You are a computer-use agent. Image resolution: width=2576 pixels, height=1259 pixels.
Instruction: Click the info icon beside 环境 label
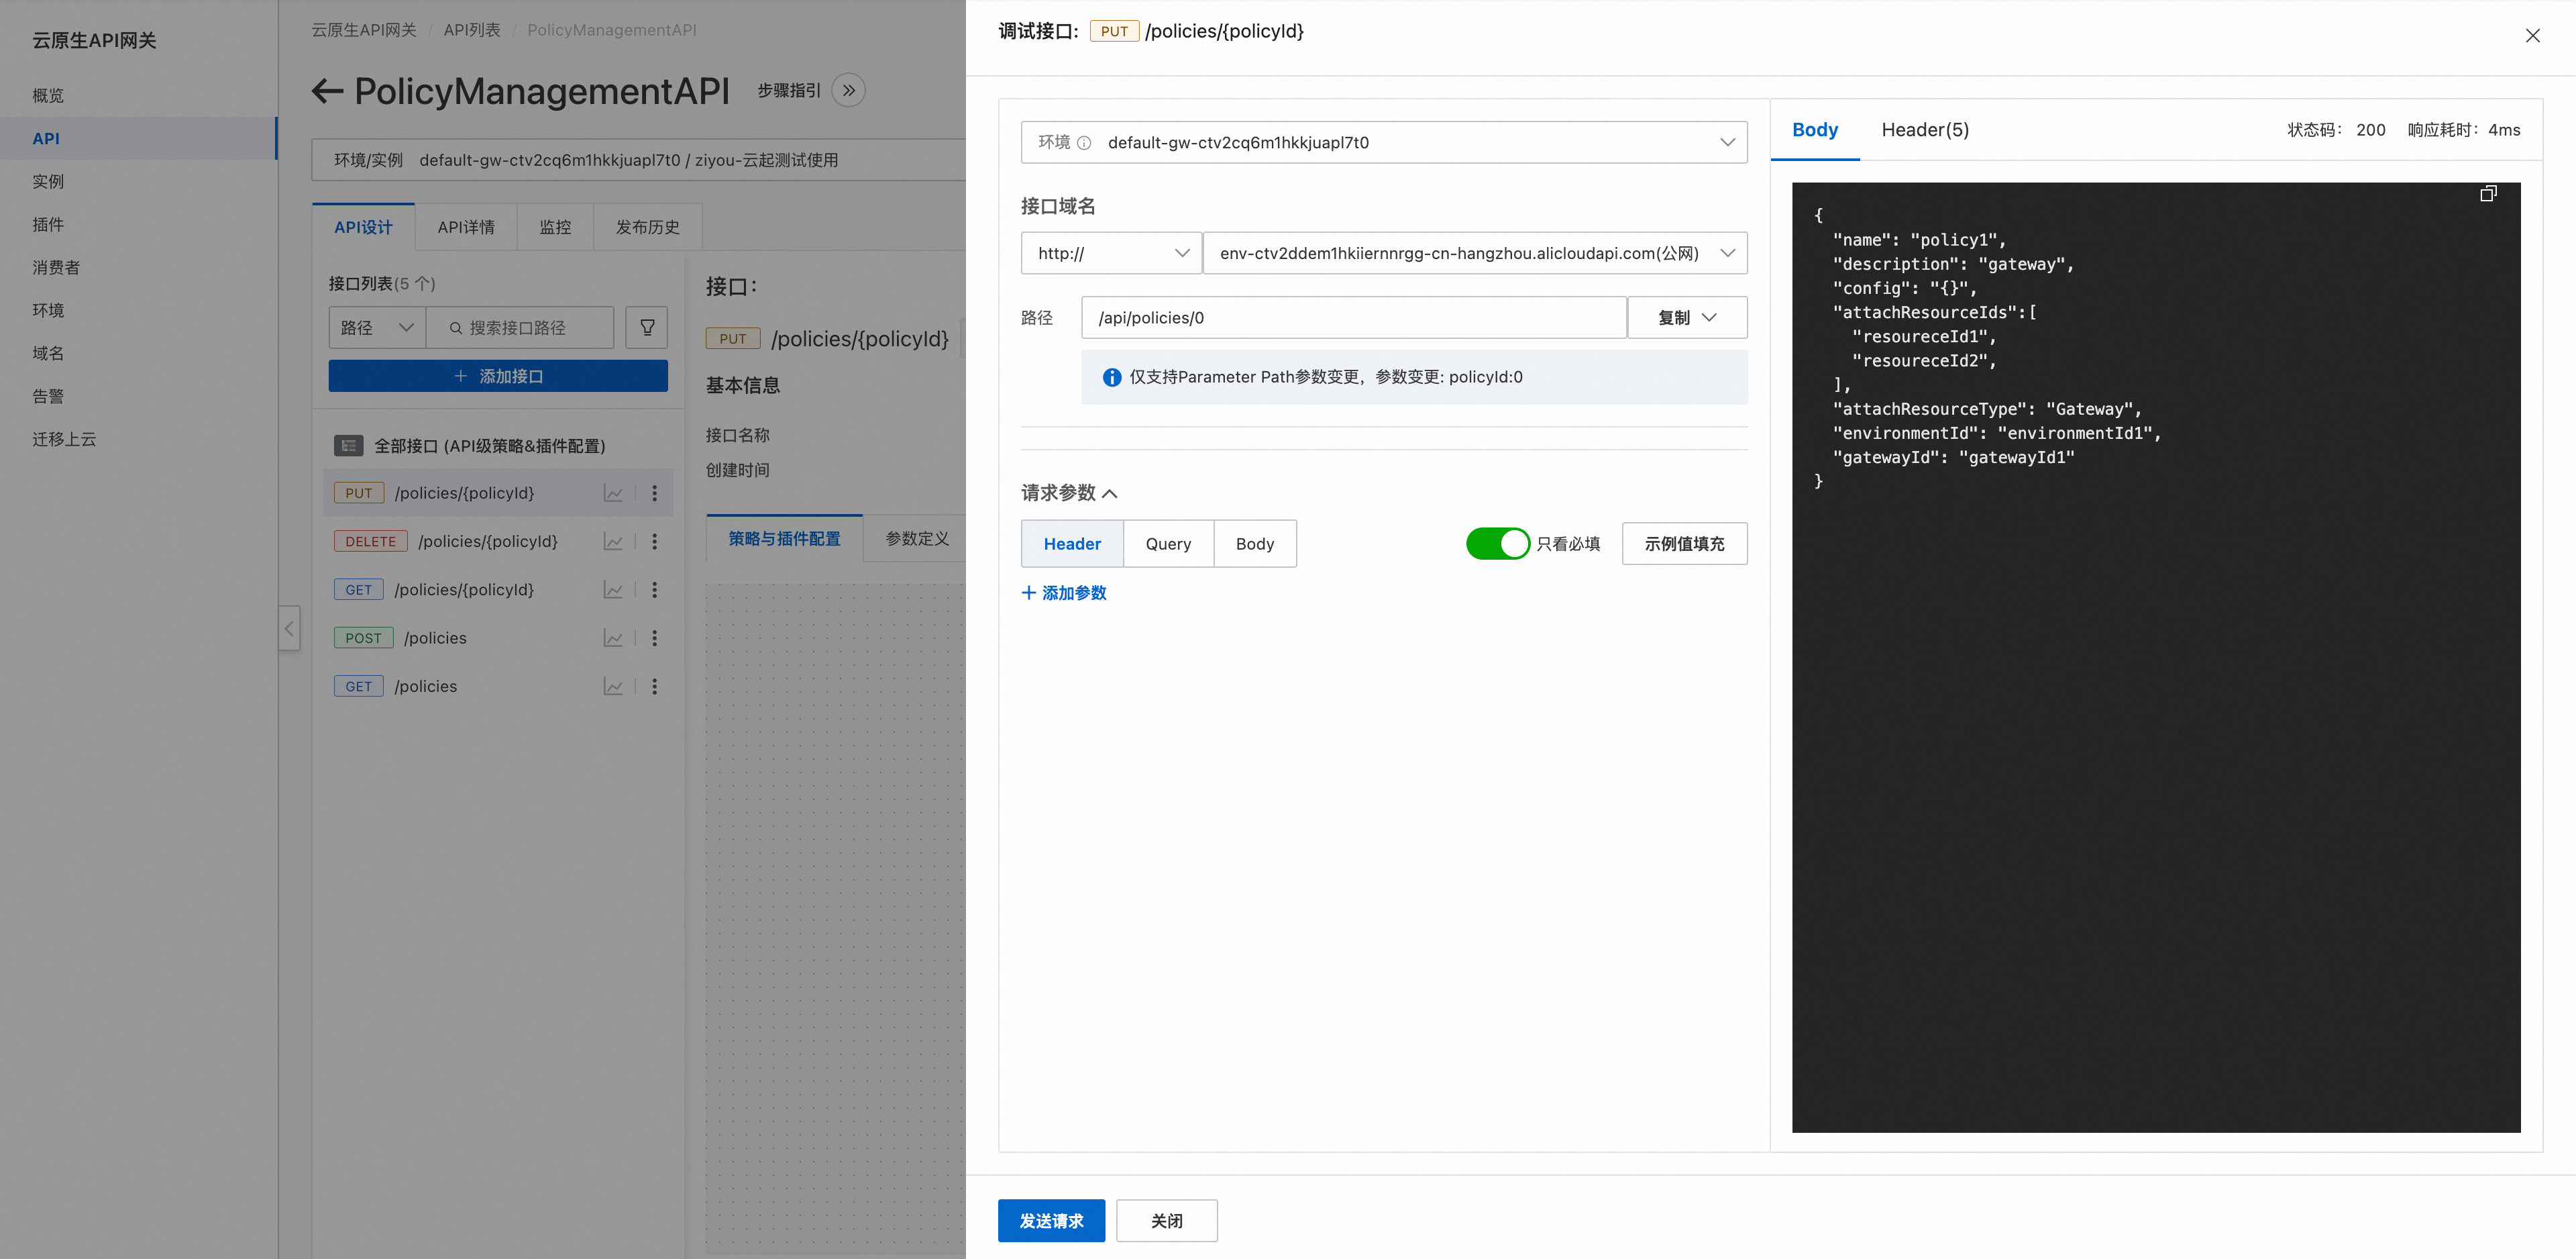(x=1084, y=142)
